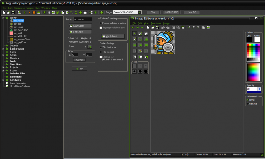Go to next subimage with right arrow

point(142,27)
